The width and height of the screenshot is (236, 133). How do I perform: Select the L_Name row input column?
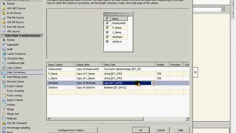(60, 78)
